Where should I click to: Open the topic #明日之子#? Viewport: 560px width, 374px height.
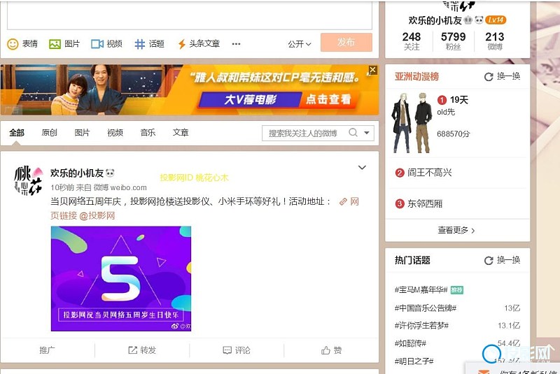[414, 361]
